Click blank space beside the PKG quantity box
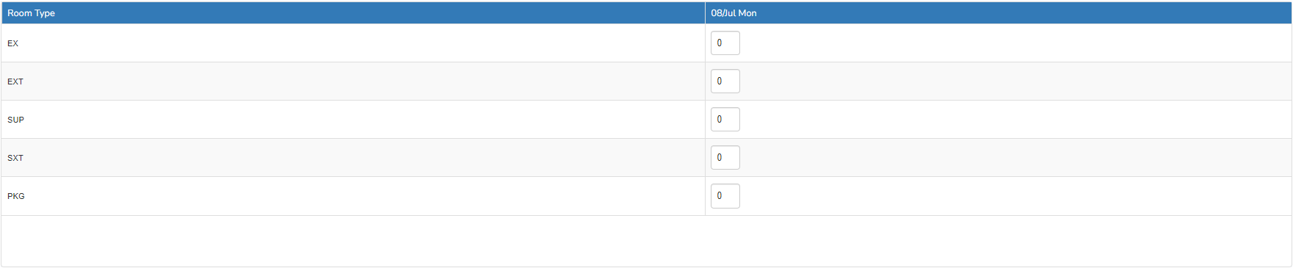The width and height of the screenshot is (1293, 268). pyautogui.click(x=1015, y=196)
